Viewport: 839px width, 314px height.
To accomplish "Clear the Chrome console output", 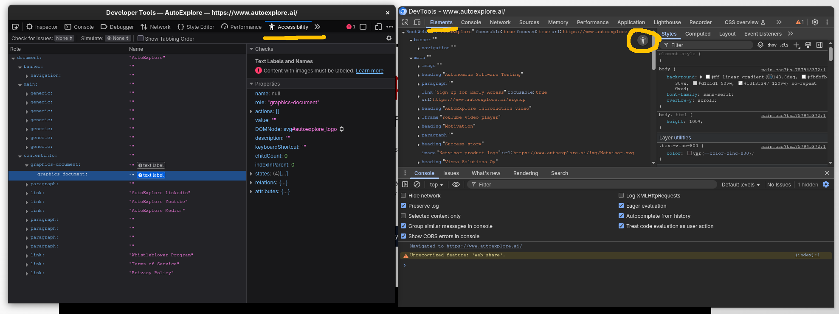I will point(417,185).
